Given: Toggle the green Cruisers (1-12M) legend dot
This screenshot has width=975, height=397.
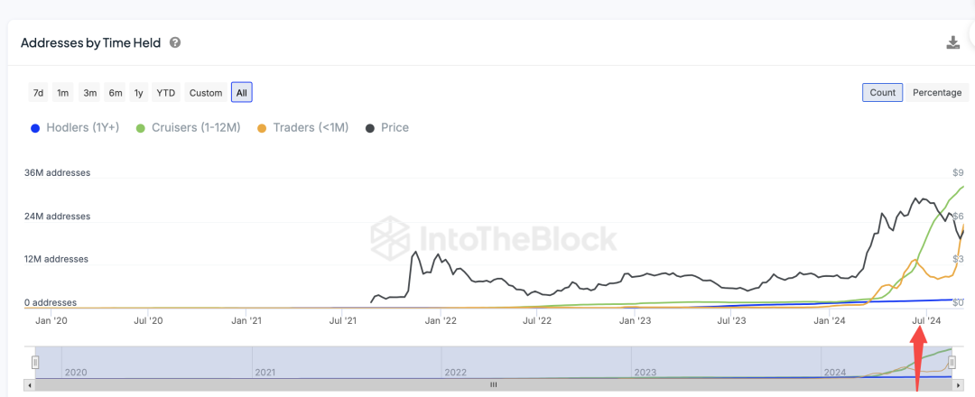Looking at the screenshot, I should (140, 128).
